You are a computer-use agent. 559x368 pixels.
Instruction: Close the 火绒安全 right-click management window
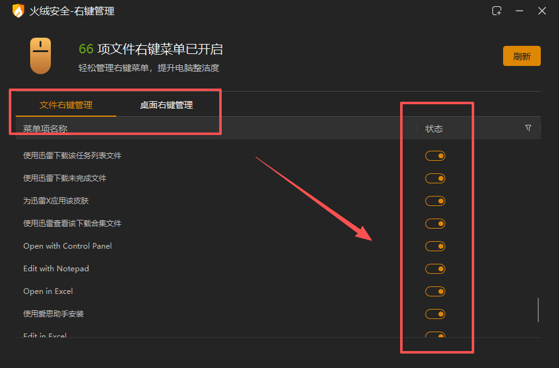(x=542, y=11)
